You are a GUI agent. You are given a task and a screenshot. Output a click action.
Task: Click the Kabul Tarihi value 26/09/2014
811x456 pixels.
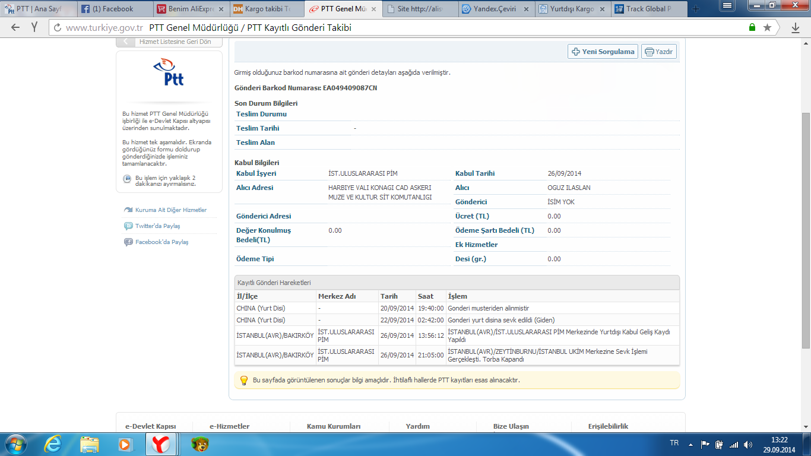coord(565,173)
